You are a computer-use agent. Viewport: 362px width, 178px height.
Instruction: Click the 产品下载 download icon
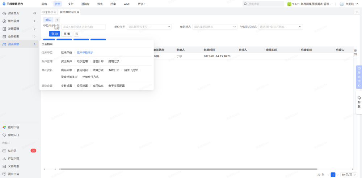click(x=4, y=159)
